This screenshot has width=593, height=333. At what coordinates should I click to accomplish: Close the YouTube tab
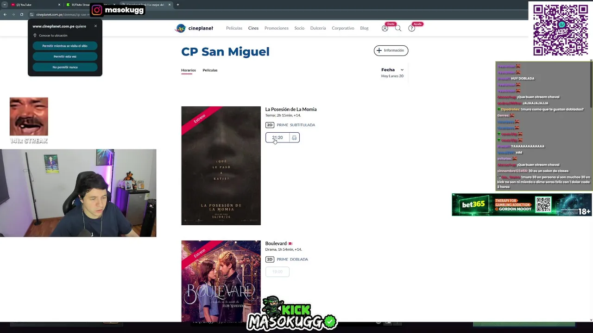[x=59, y=5]
